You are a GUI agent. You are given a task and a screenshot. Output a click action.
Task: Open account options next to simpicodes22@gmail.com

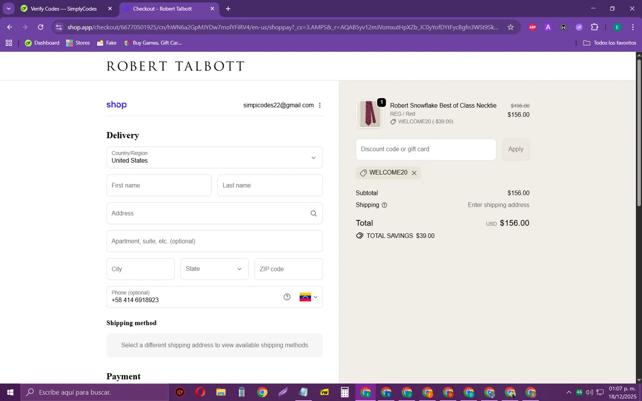[320, 105]
